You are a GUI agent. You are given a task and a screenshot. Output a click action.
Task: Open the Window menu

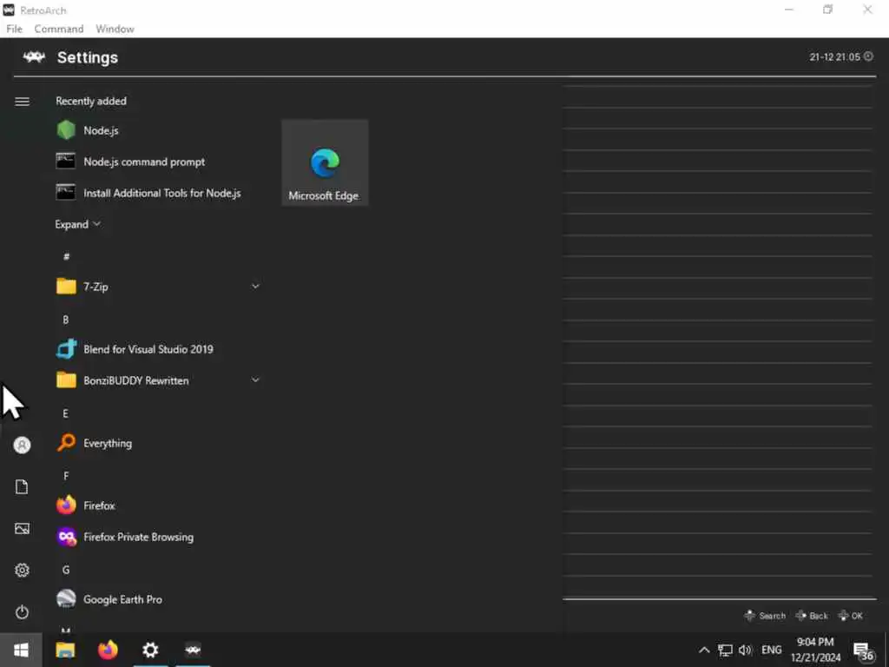pyautogui.click(x=115, y=29)
